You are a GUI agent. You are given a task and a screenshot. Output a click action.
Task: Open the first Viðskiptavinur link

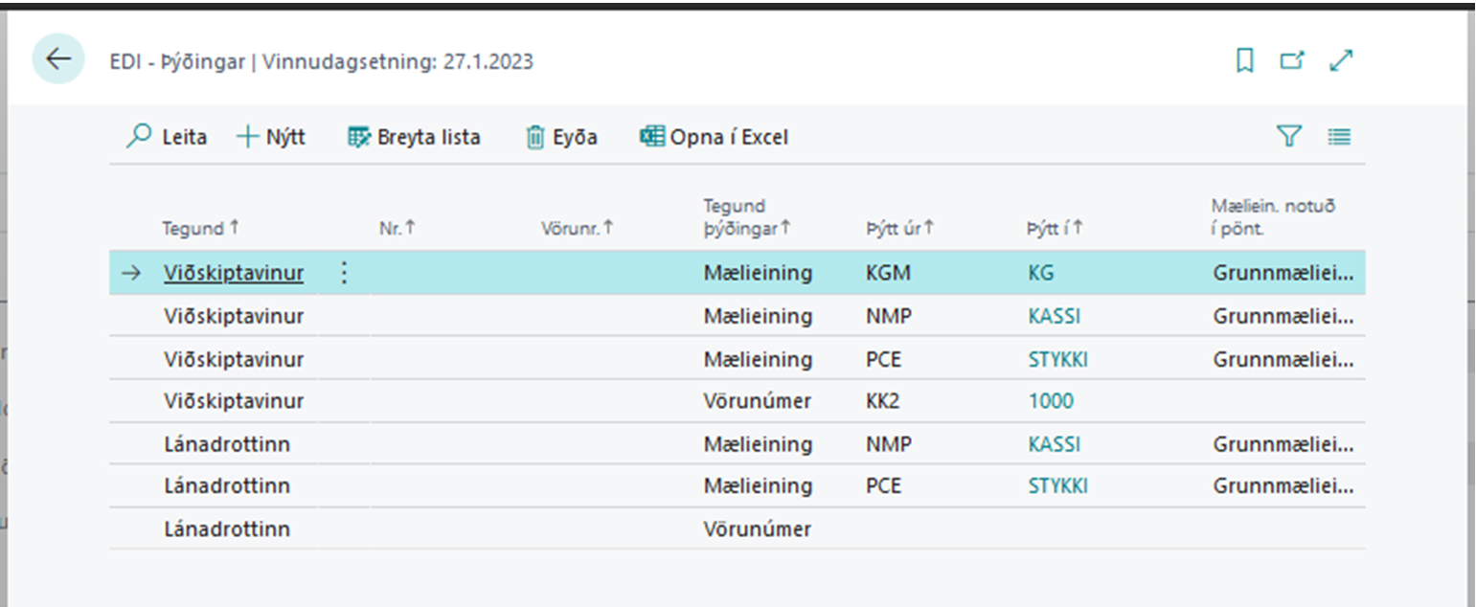coord(233,274)
